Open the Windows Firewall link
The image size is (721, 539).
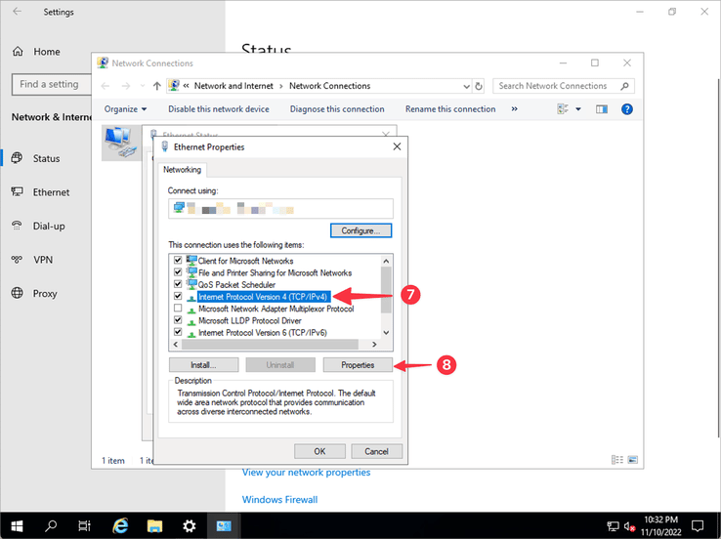(x=279, y=500)
